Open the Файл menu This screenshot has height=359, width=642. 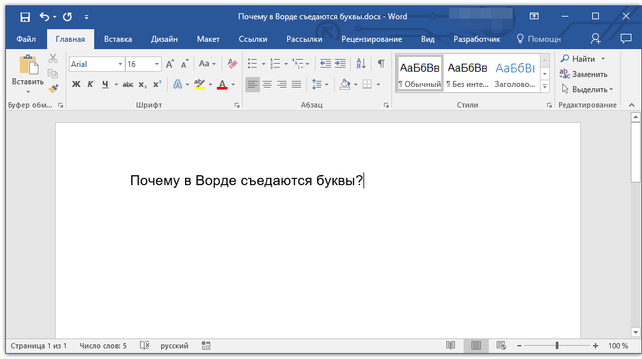tap(26, 39)
